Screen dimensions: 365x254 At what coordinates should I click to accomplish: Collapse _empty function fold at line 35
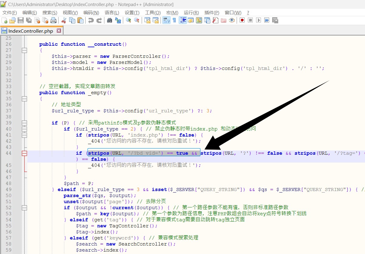24,99
